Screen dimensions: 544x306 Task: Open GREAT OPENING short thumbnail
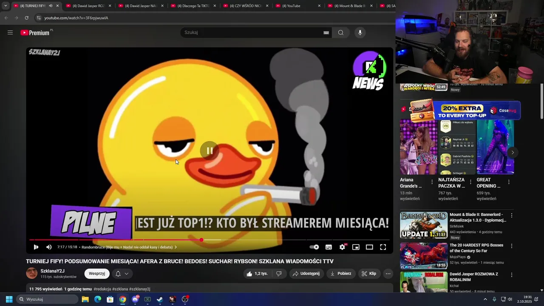(x=495, y=147)
